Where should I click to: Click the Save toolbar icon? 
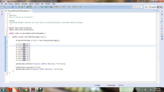[6, 7]
